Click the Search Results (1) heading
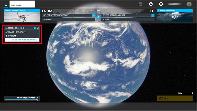The image size is (197, 111). tap(17, 32)
